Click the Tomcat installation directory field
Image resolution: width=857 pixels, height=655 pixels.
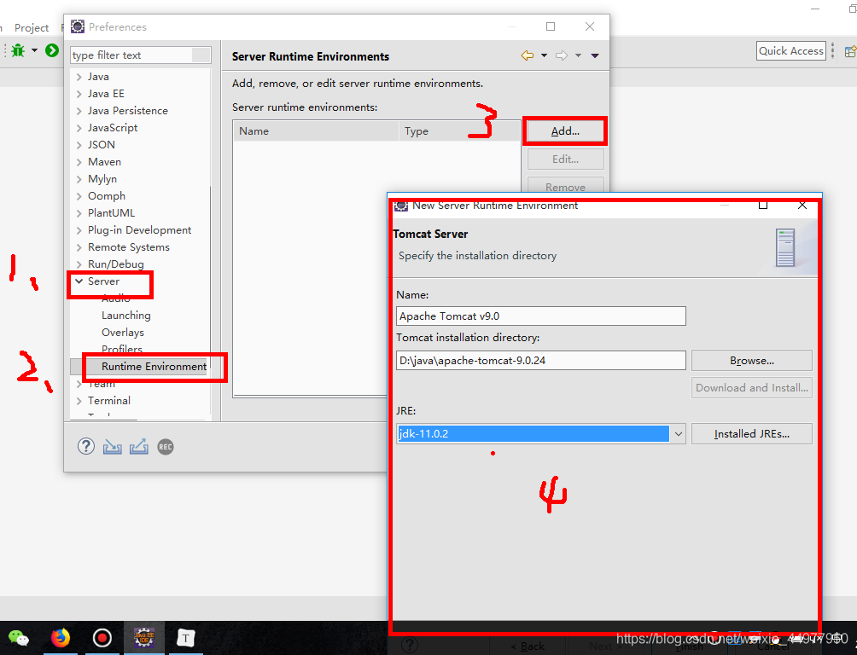(x=540, y=361)
